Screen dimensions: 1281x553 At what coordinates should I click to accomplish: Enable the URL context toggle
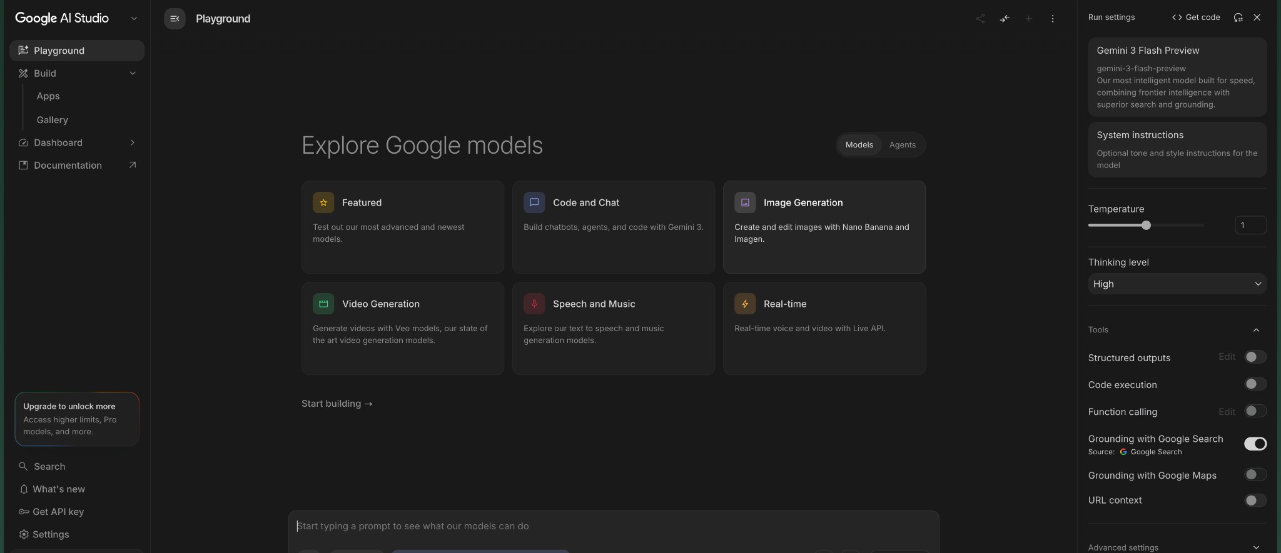pyautogui.click(x=1255, y=500)
